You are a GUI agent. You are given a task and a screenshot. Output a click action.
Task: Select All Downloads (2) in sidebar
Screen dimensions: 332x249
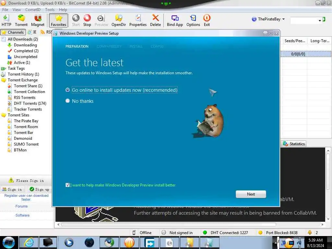23,39
